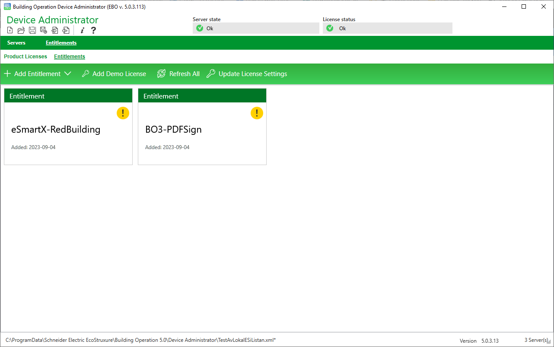The width and height of the screenshot is (554, 347).
Task: Click warning icon on eSmartX-RedBuilding card
Action: click(123, 113)
